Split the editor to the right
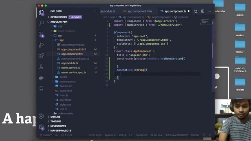This screenshot has width=251, height=141. pyautogui.click(x=202, y=11)
